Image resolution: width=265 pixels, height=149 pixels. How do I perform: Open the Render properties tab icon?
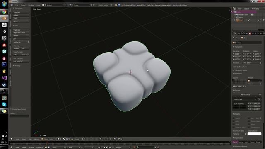pyautogui.click(x=238, y=34)
